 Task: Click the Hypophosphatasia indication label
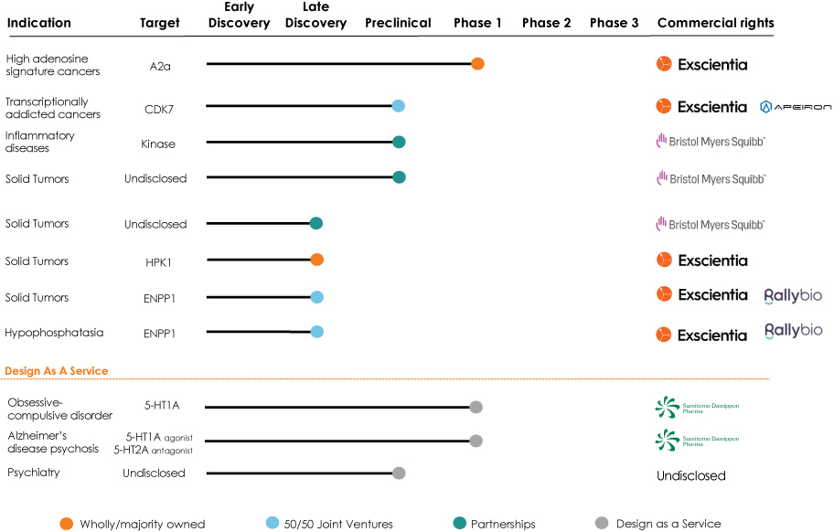coord(54,333)
